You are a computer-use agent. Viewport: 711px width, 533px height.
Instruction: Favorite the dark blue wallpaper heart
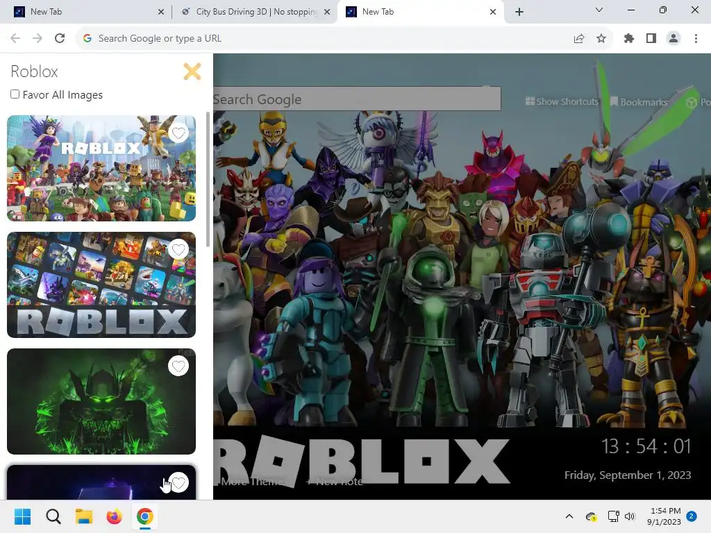pos(178,482)
